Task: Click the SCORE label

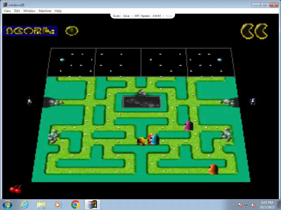Action: (30, 31)
